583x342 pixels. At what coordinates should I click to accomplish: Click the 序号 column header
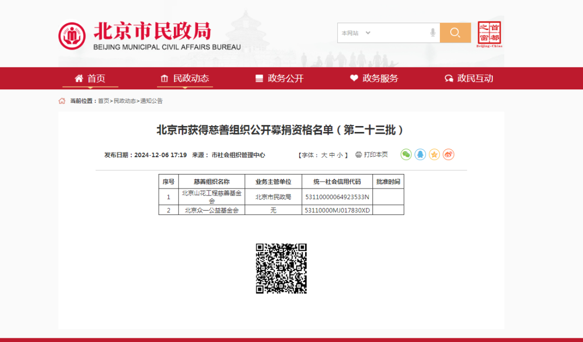[168, 182]
